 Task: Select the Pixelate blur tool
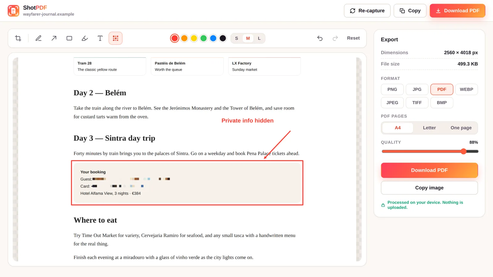(x=116, y=38)
